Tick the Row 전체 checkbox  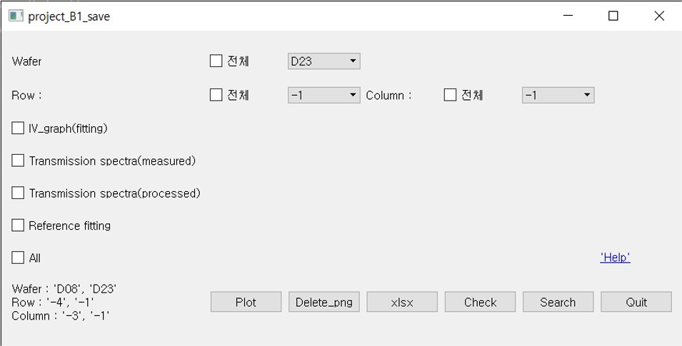216,94
